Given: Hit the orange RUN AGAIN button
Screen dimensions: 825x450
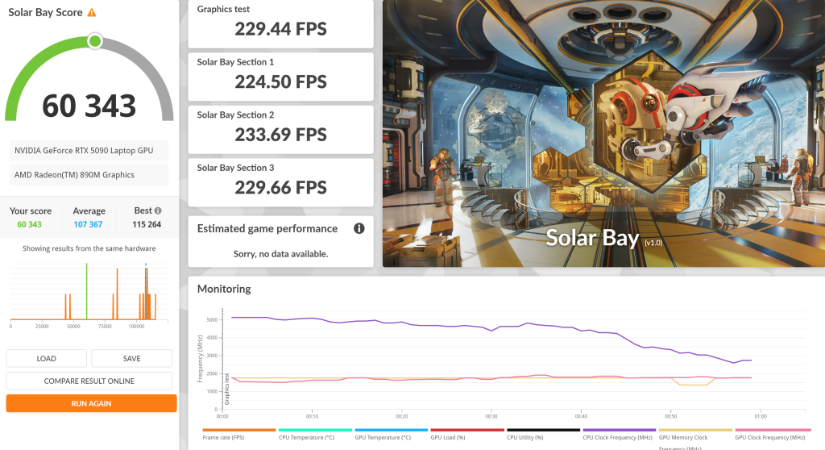Looking at the screenshot, I should 91,403.
